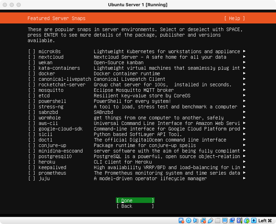
Task: Open the network adapter status icon
Action: 203,220
